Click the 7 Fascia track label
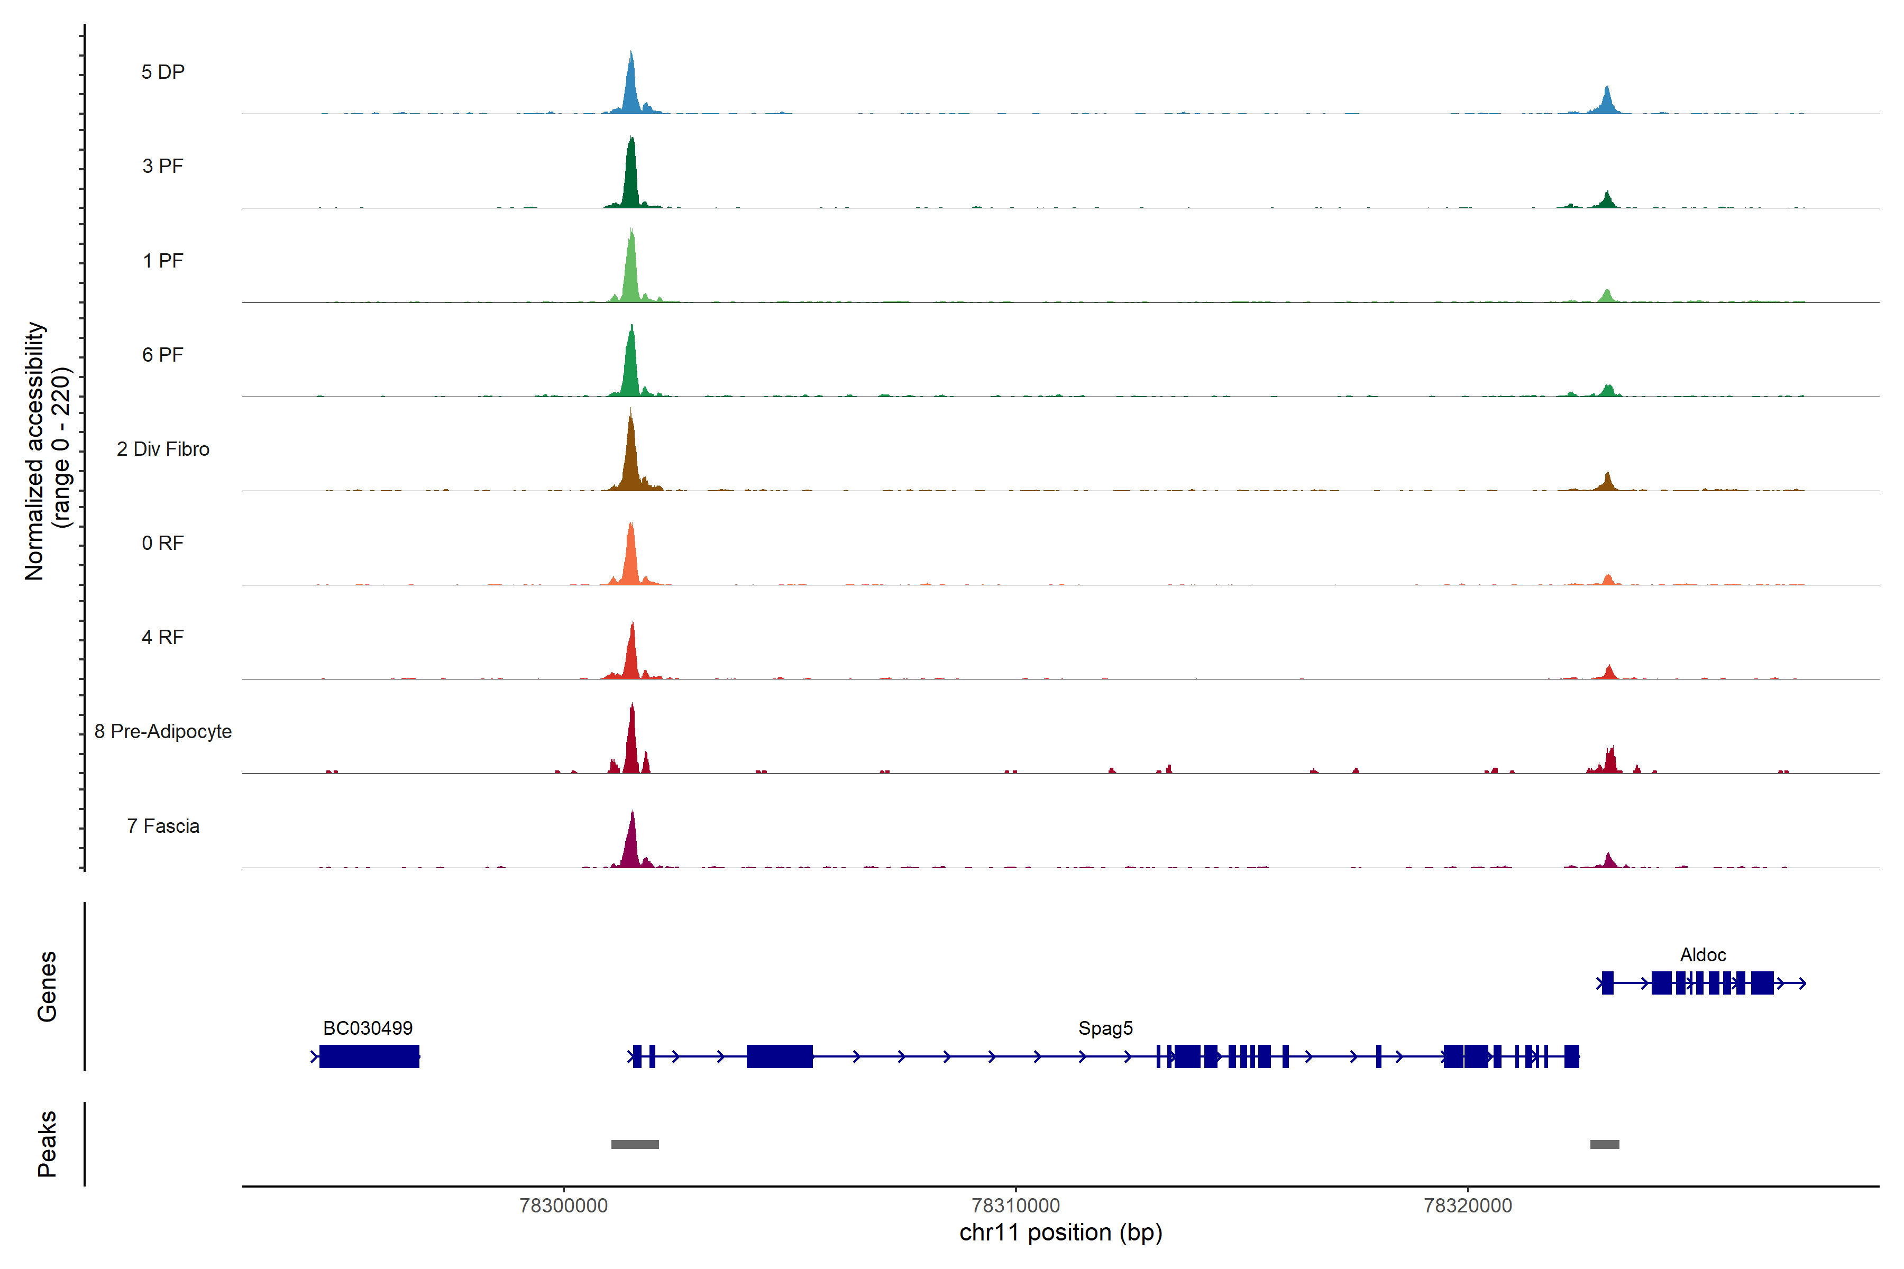The height and width of the screenshot is (1269, 1904). click(163, 826)
